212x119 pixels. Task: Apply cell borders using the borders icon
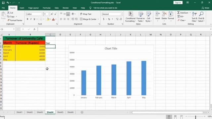click(41, 19)
